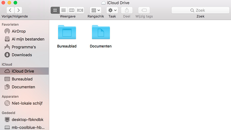The height and width of the screenshot is (130, 231).
Task: Click the iCloud Drive title cloud icon
Action: (x=103, y=3)
